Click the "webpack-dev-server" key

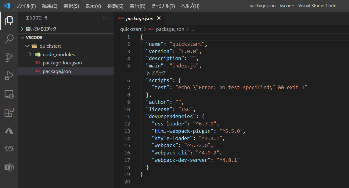(x=181, y=160)
